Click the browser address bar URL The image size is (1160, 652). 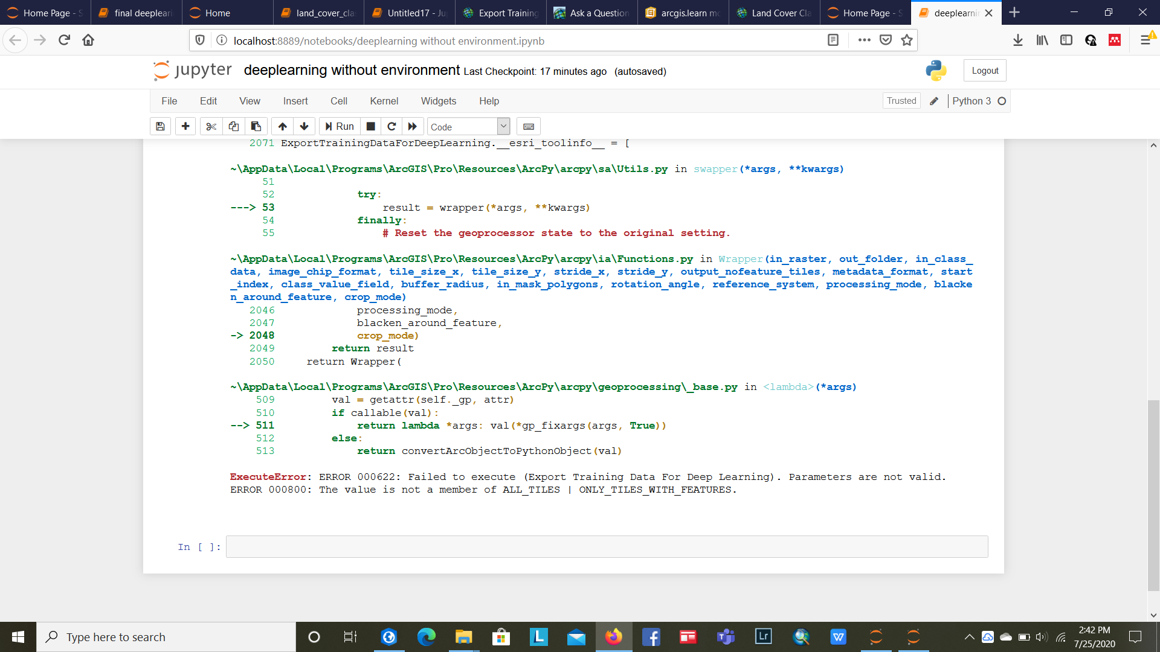click(x=388, y=40)
